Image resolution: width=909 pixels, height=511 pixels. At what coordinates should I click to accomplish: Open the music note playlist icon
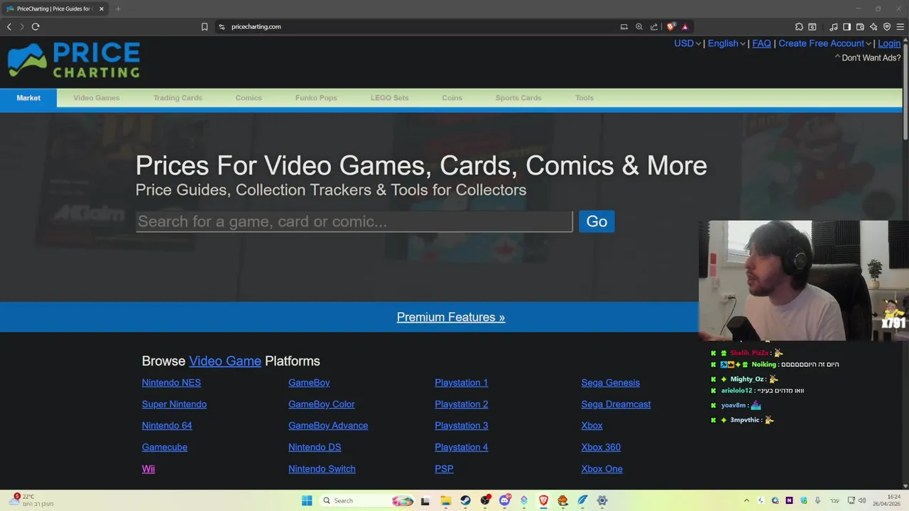(834, 27)
